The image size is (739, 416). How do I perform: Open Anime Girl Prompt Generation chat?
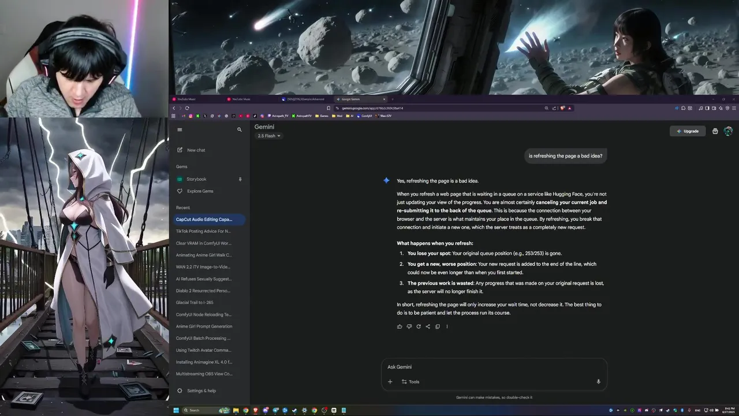(203, 326)
